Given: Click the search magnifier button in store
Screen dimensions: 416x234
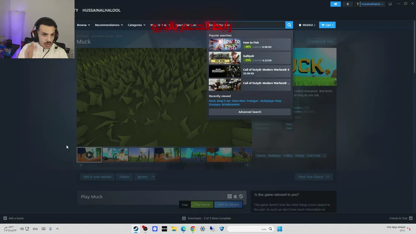Looking at the screenshot, I should point(289,25).
